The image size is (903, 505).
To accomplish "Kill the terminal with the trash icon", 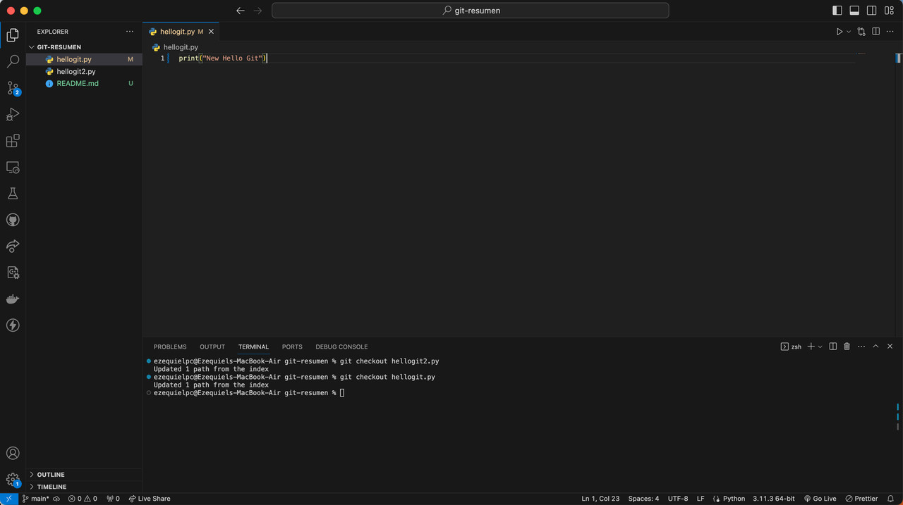I will [x=847, y=347].
